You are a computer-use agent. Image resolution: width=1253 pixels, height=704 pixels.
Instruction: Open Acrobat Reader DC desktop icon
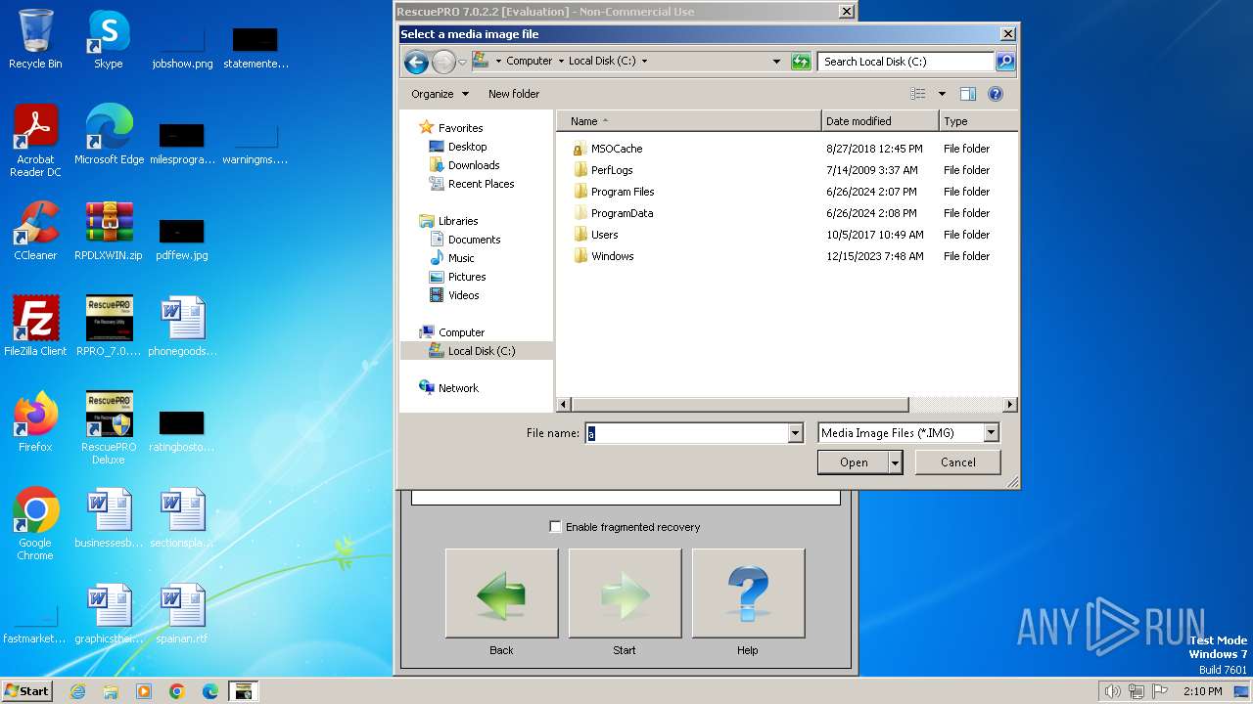pos(35,141)
